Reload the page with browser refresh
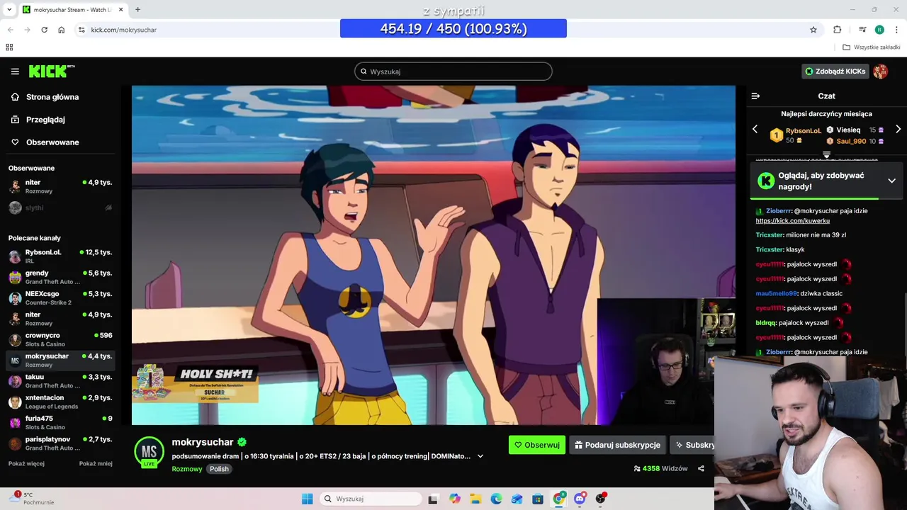Image resolution: width=907 pixels, height=510 pixels. pos(44,30)
